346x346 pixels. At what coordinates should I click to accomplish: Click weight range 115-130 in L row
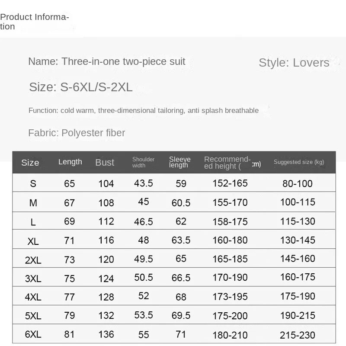coord(298,221)
